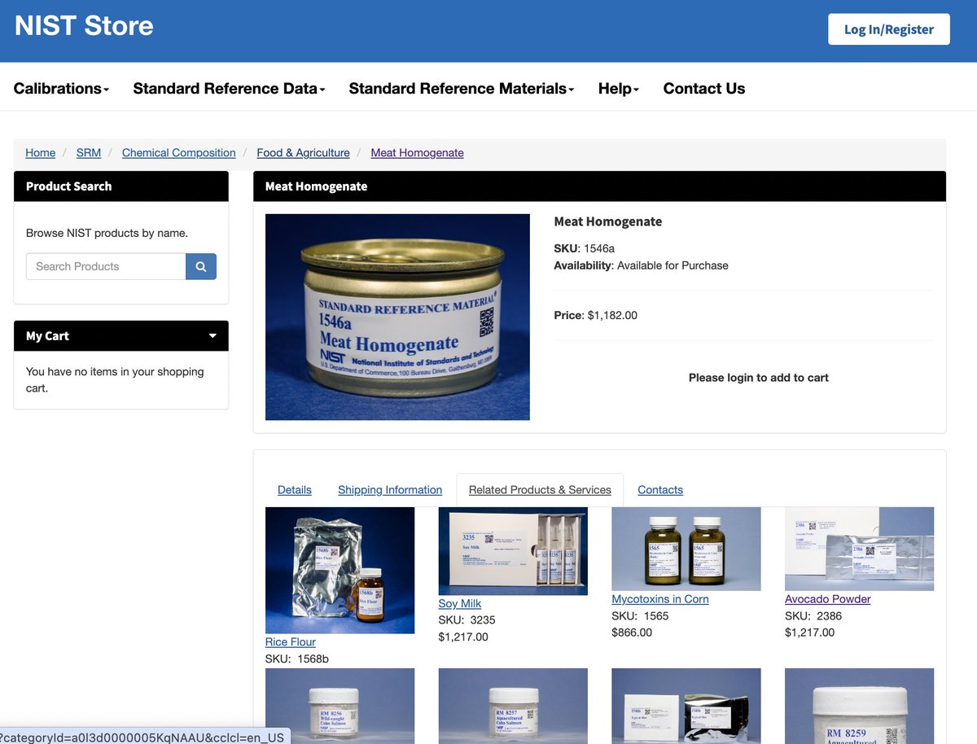977x744 pixels.
Task: Collapse the My Cart panel arrow
Action: (212, 335)
